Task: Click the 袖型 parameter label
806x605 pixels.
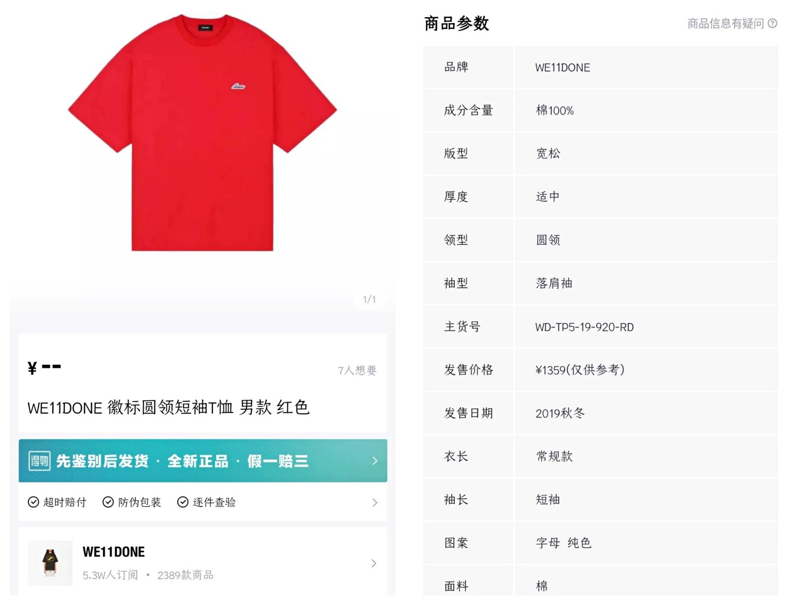Action: click(x=456, y=284)
